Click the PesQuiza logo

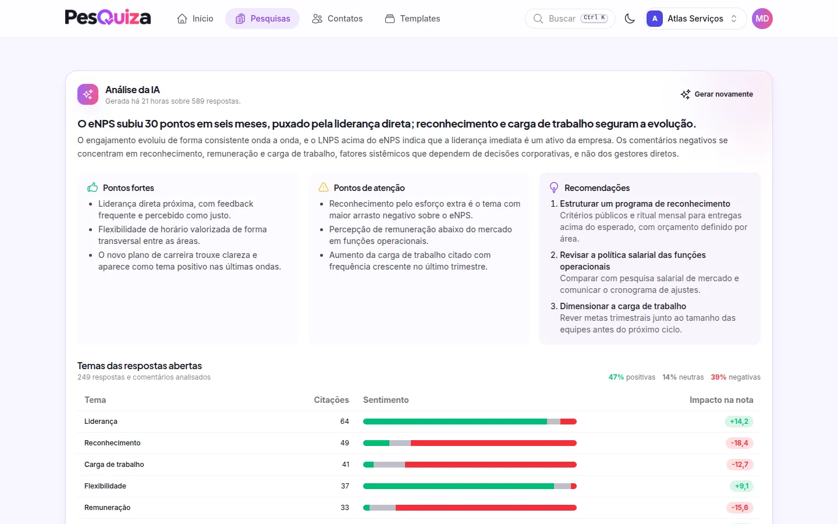pos(108,18)
